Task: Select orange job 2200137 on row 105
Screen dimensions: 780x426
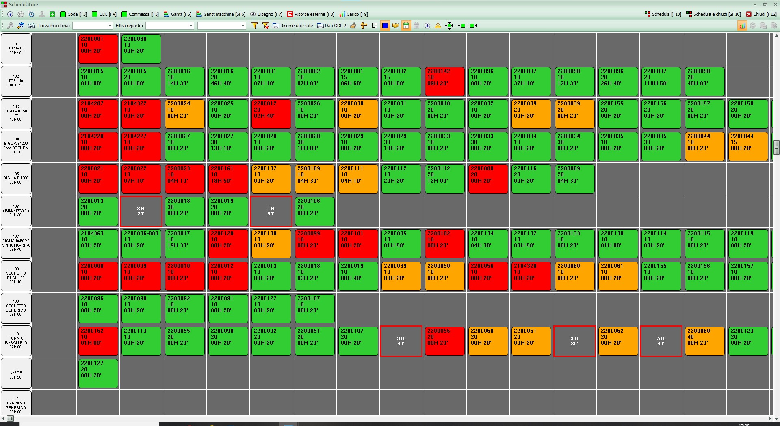Action: [x=271, y=179]
